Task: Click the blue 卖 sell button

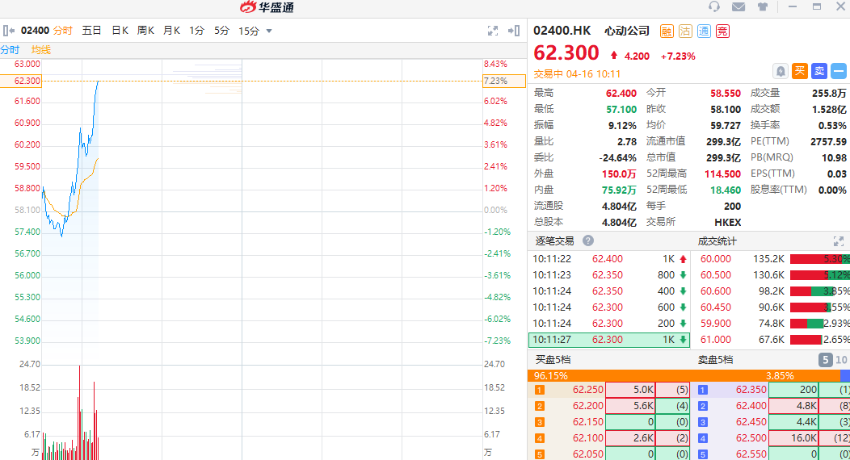Action: point(819,71)
